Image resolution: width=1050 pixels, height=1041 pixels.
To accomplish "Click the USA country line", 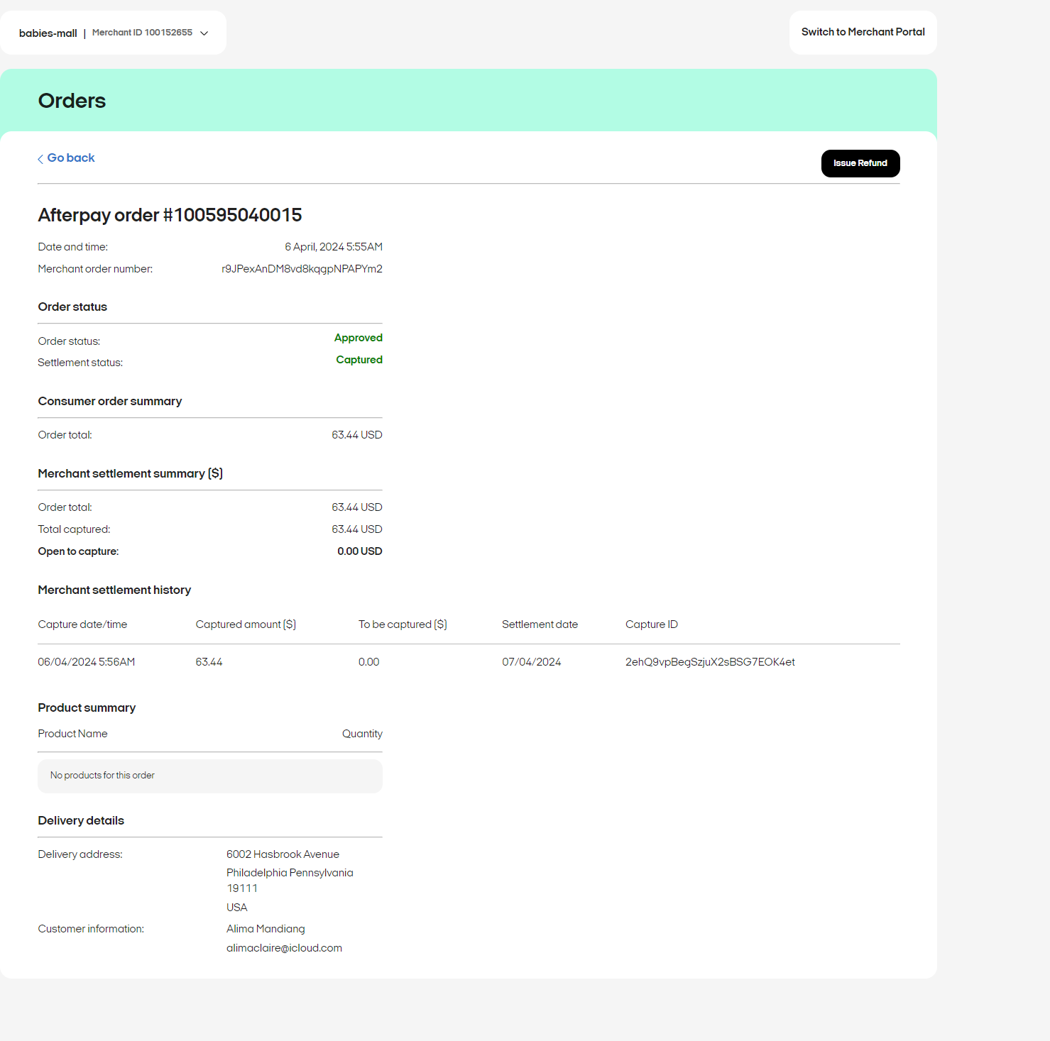I will coord(237,908).
